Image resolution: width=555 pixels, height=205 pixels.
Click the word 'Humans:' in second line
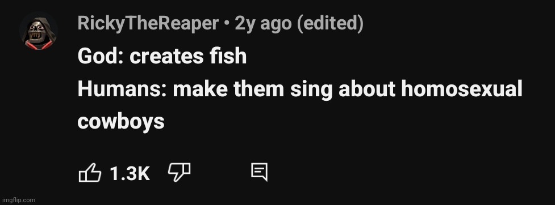click(x=122, y=88)
